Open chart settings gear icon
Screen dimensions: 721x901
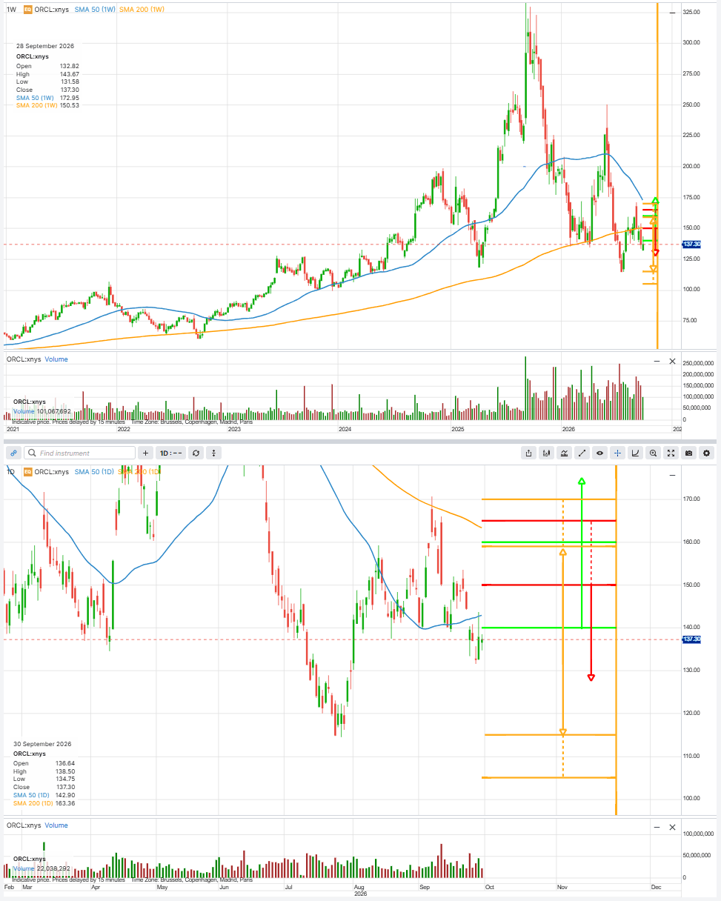click(706, 453)
